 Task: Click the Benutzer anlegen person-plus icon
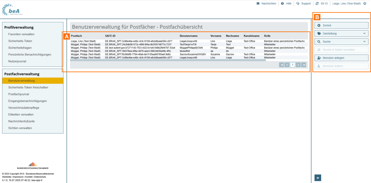click(x=319, y=58)
